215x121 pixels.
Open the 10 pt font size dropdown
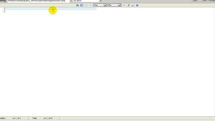(100, 5)
